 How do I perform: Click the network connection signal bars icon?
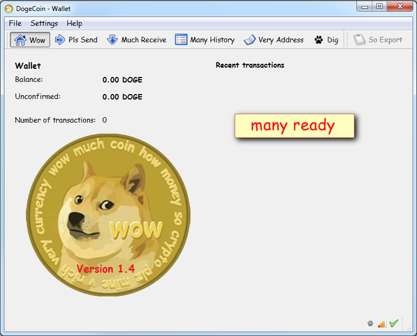point(381,323)
